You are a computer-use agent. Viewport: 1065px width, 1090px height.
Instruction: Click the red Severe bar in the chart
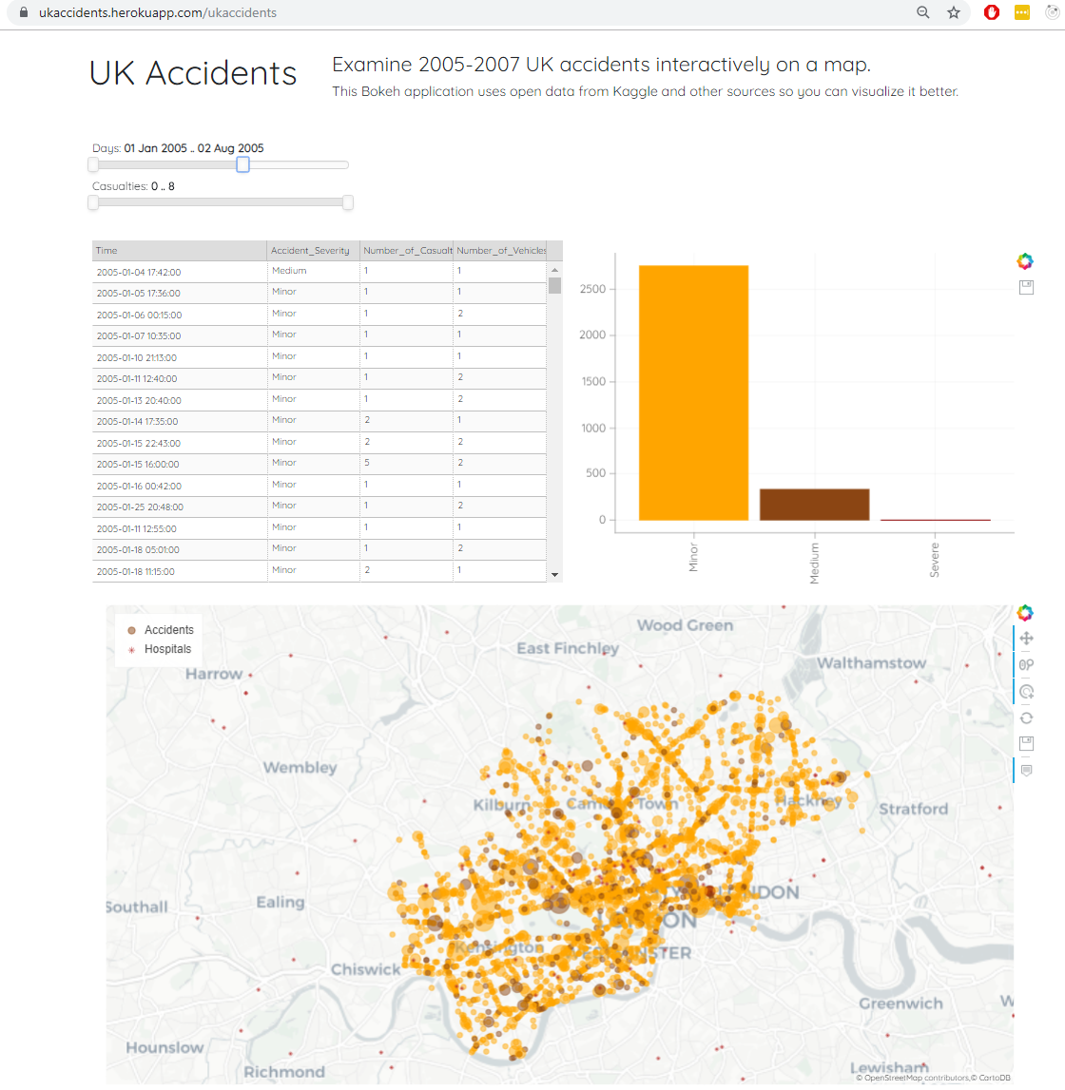coord(936,519)
